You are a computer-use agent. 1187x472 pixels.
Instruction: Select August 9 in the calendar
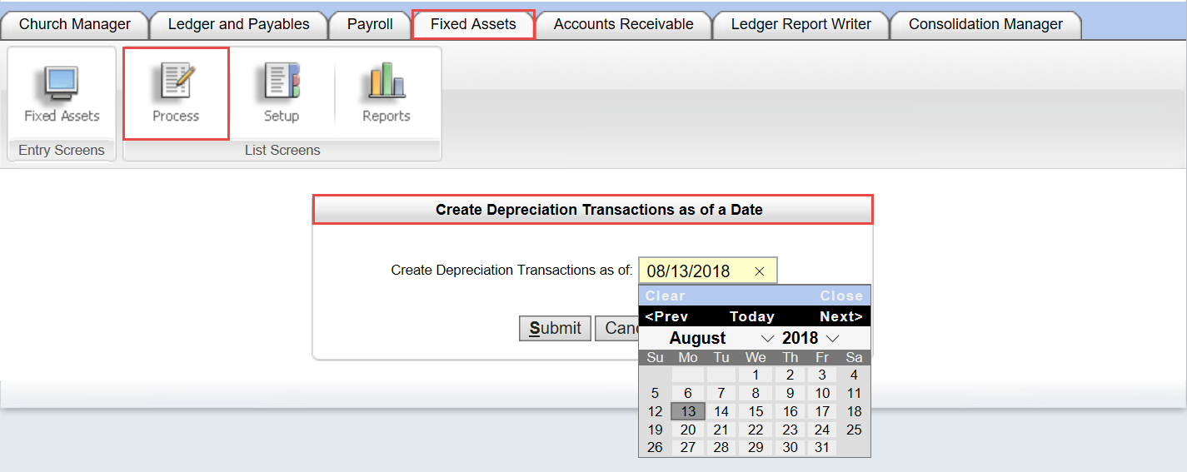coord(791,394)
